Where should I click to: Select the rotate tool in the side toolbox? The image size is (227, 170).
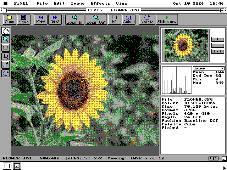[x=6, y=73]
